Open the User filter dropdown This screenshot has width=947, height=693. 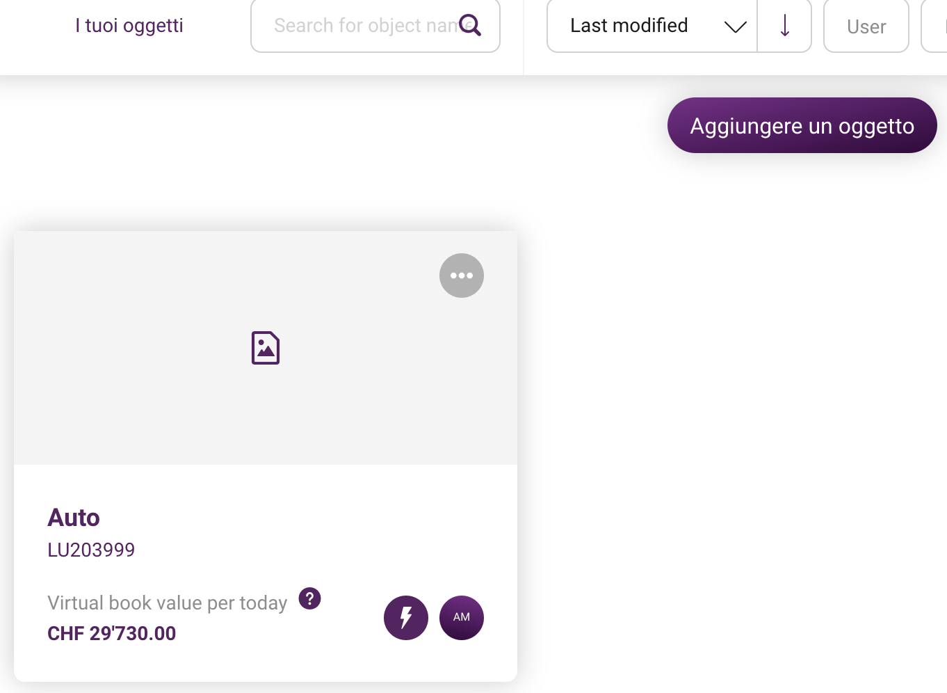click(x=866, y=26)
